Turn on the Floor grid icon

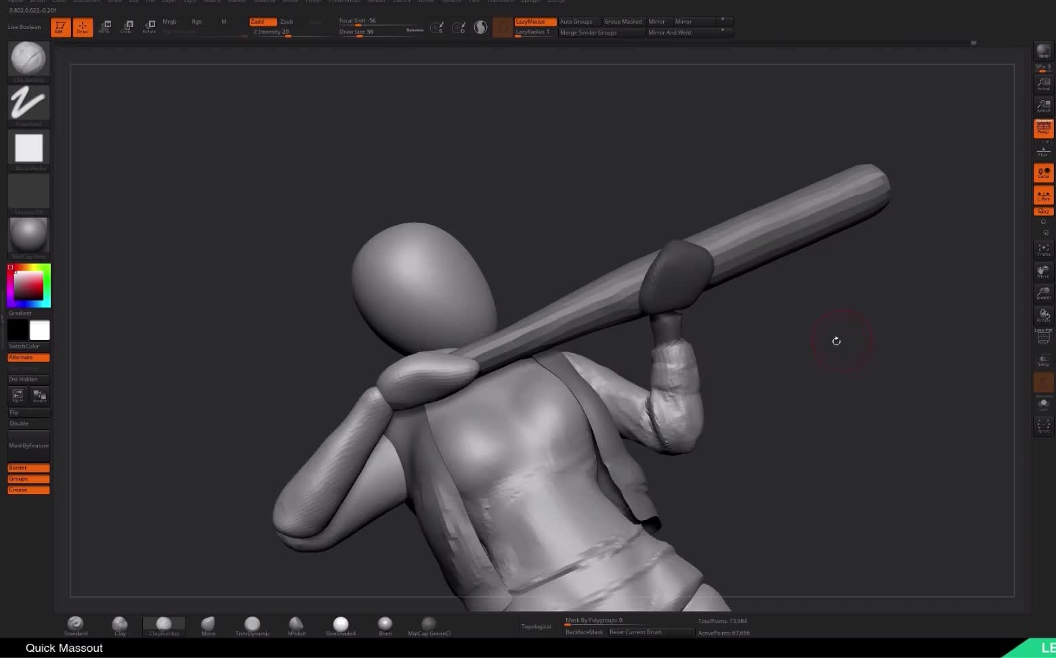coord(1043,152)
